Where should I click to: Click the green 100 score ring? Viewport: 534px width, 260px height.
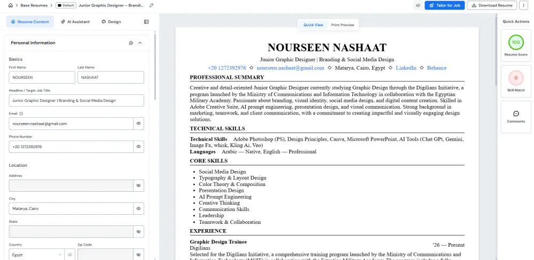[x=516, y=42]
